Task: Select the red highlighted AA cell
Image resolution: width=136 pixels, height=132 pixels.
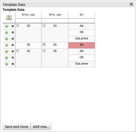Action: tap(82, 45)
